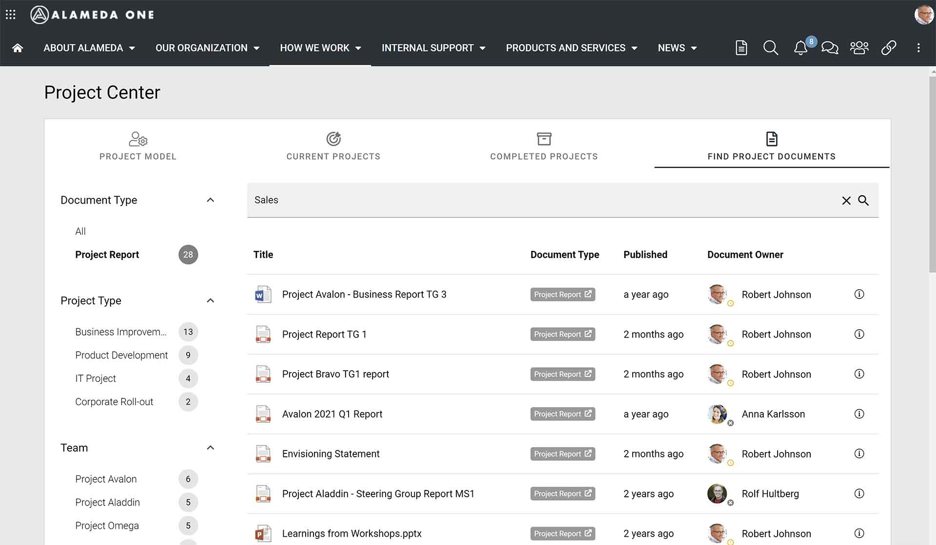The width and height of the screenshot is (936, 545).
Task: Expand the Our Organization menu
Action: click(207, 48)
